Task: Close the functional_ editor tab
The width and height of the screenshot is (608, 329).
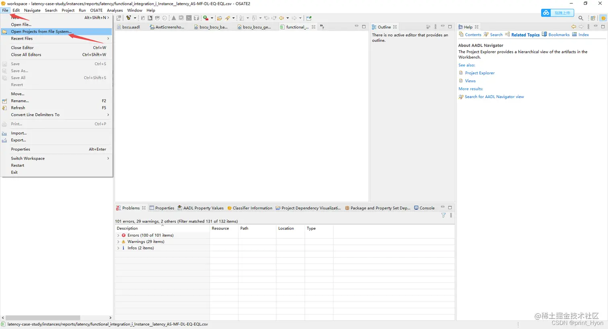Action: (x=314, y=27)
